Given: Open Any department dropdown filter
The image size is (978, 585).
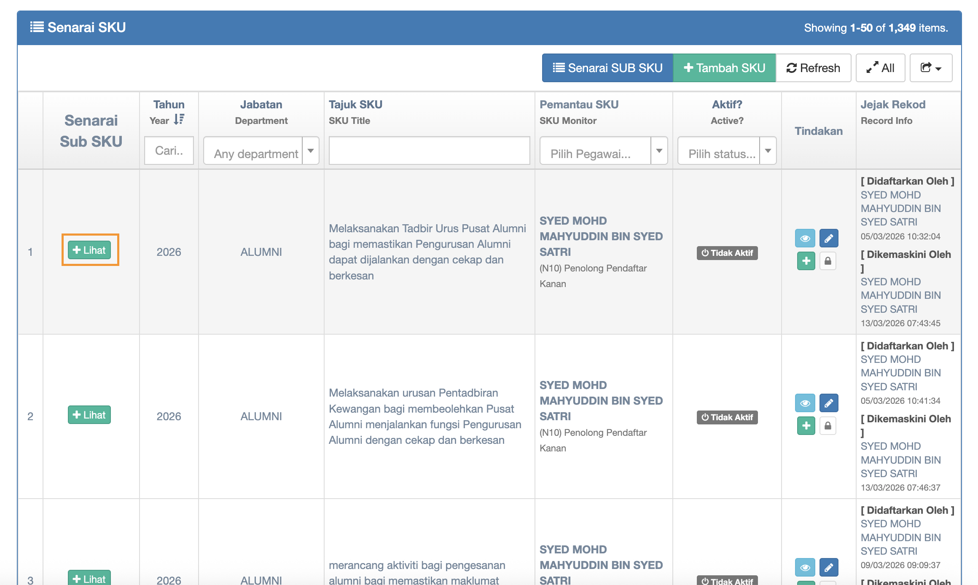Looking at the screenshot, I should [x=261, y=151].
